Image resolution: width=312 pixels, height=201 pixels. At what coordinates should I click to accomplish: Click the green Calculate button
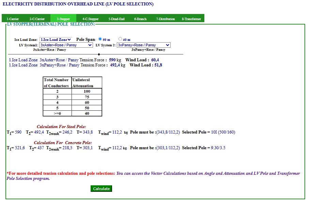tap(101, 189)
